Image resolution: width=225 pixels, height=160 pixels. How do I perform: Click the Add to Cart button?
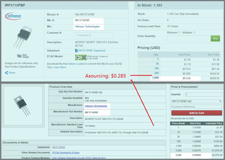point(196,113)
